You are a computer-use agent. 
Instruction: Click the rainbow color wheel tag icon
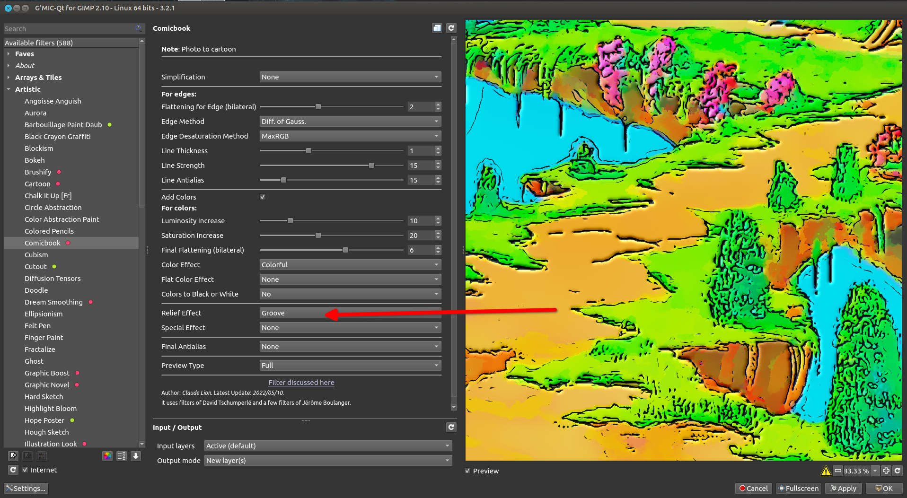coord(107,456)
